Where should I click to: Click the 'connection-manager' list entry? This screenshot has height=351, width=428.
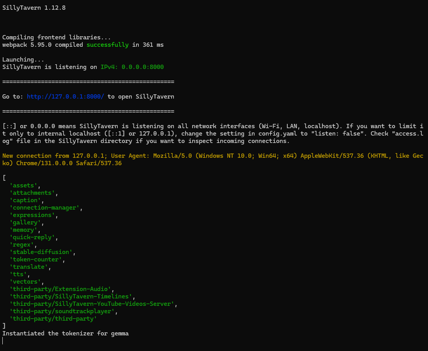[44, 208]
